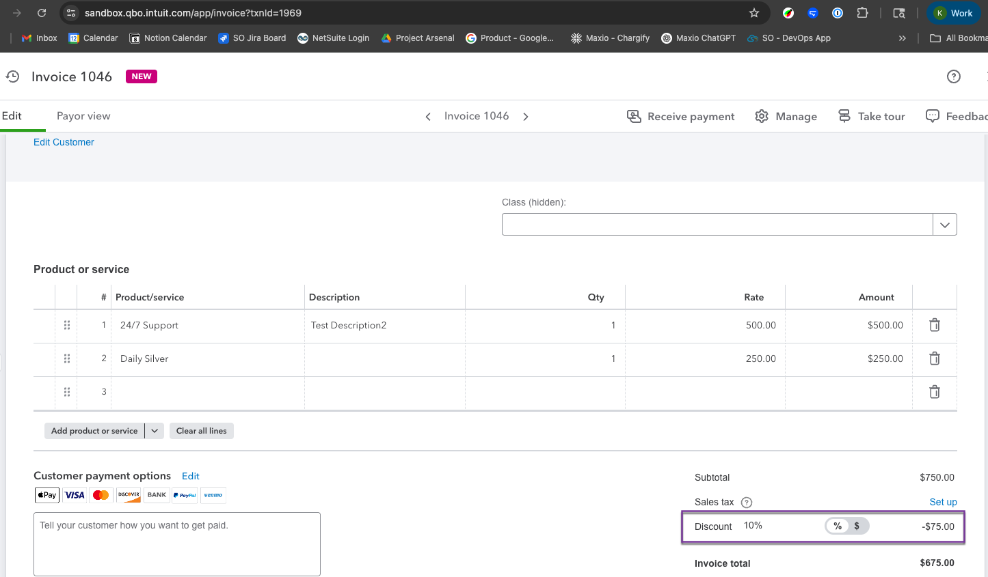Image resolution: width=988 pixels, height=577 pixels.
Task: Click the Edit Customer link
Action: pyautogui.click(x=64, y=142)
